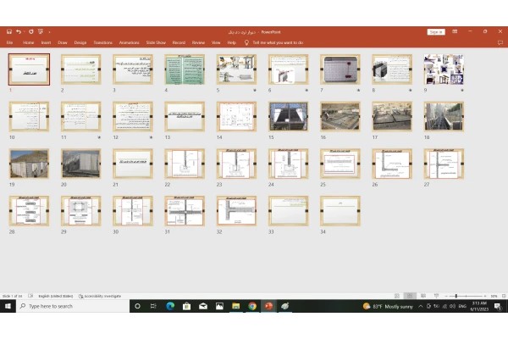Open the File tab
This screenshot has height=339, width=508.
point(9,42)
